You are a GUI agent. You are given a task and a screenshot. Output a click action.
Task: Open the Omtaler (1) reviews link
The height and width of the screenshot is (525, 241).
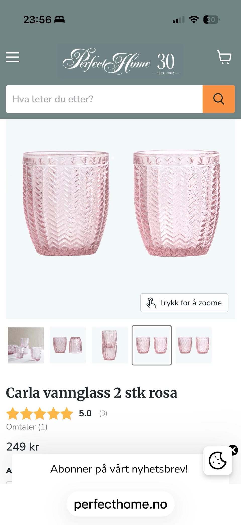click(x=27, y=427)
